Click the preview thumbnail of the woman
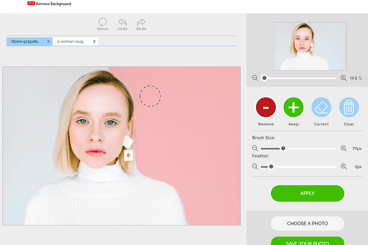This screenshot has height=245, width=368. pyautogui.click(x=310, y=46)
